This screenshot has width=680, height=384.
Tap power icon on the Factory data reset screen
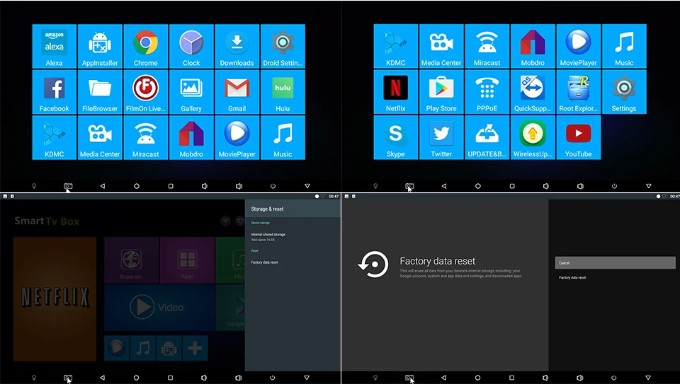coord(613,378)
